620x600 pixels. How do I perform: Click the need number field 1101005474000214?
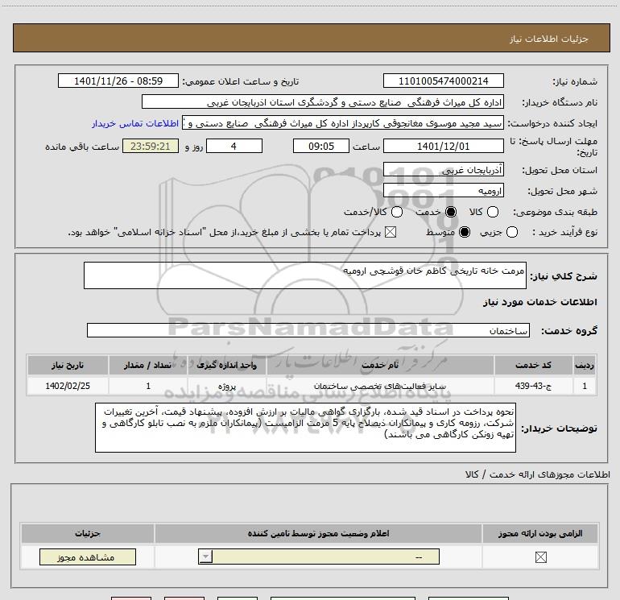(443, 81)
